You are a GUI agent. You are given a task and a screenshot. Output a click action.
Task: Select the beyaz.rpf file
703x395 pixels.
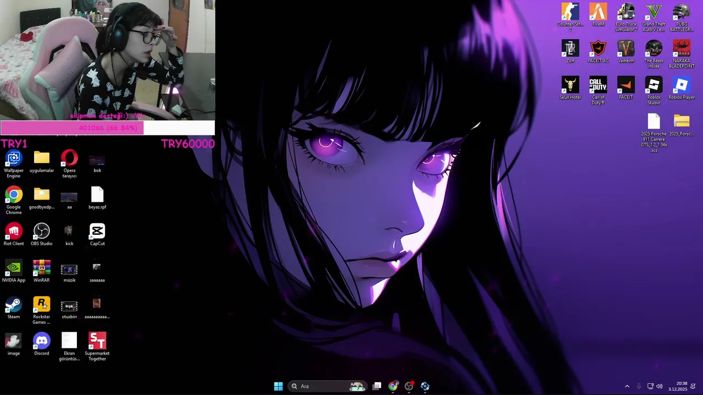pyautogui.click(x=97, y=199)
